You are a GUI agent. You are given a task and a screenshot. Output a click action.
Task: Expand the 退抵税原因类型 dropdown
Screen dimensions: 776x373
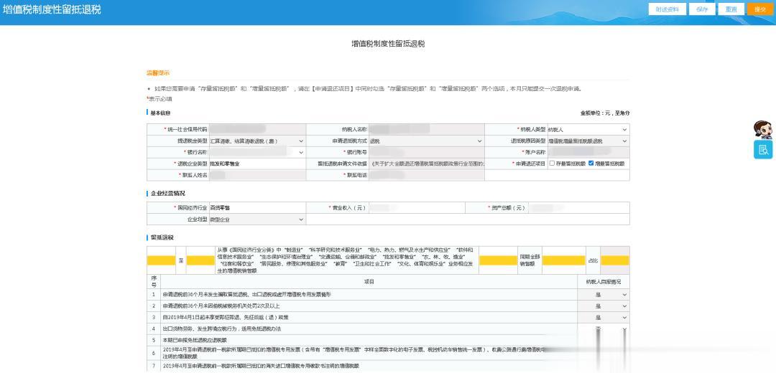(588, 141)
